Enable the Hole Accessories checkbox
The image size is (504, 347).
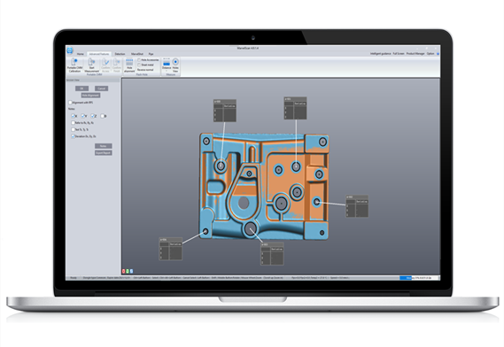tap(139, 60)
